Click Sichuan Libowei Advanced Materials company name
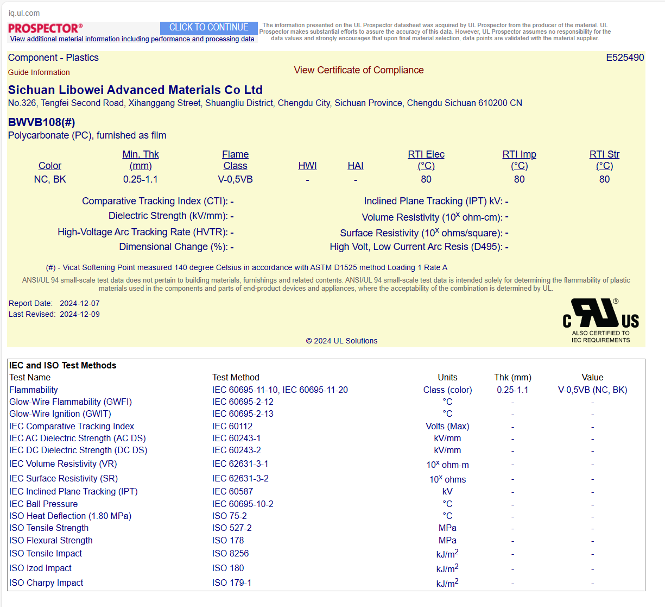This screenshot has width=665, height=607. click(135, 90)
